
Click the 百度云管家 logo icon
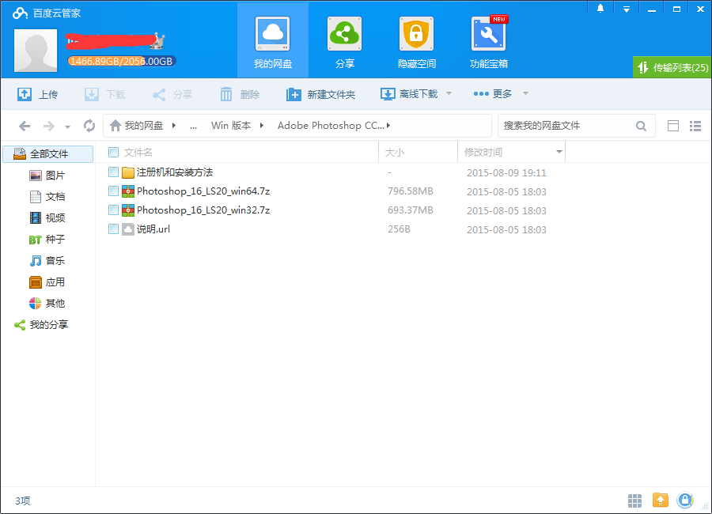(20, 13)
